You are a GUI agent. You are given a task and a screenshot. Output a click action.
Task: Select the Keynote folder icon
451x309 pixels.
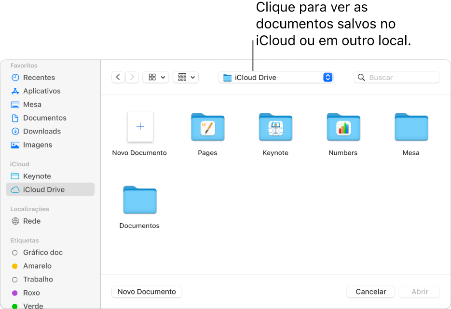pyautogui.click(x=275, y=127)
